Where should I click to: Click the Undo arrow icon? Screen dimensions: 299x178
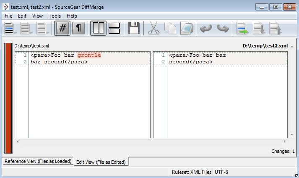tap(206, 29)
